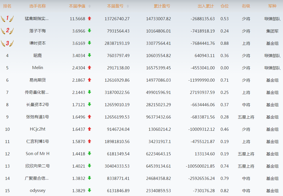Open player 传奇量化智... profile
Screen dimensions: 283x196
point(37,92)
